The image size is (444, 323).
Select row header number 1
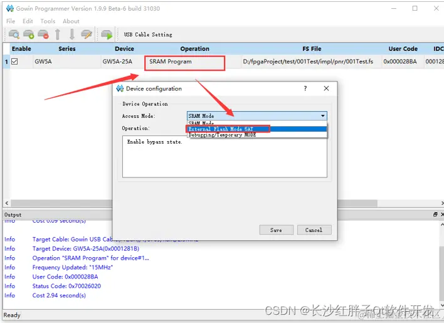[6, 61]
